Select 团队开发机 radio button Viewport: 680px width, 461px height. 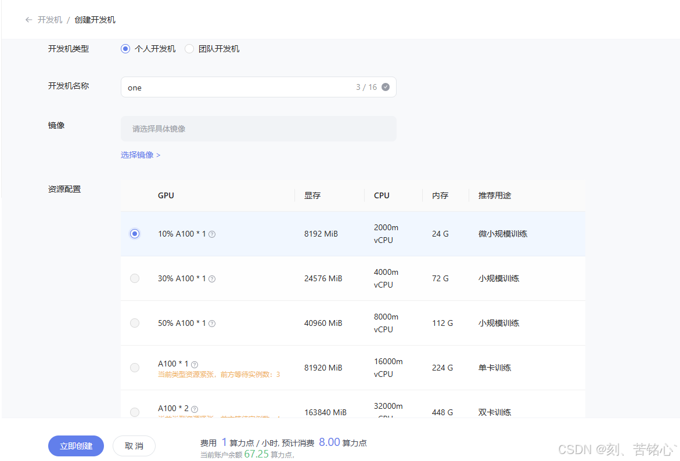189,49
